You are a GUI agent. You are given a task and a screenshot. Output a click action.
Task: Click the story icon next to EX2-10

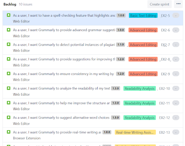[9, 88]
